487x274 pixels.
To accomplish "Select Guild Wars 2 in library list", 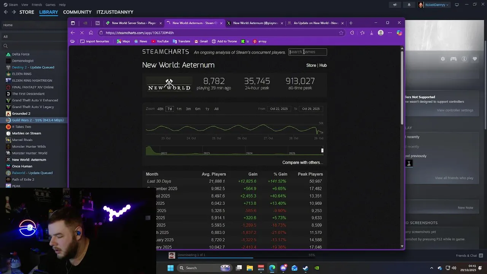I will [x=33, y=120].
